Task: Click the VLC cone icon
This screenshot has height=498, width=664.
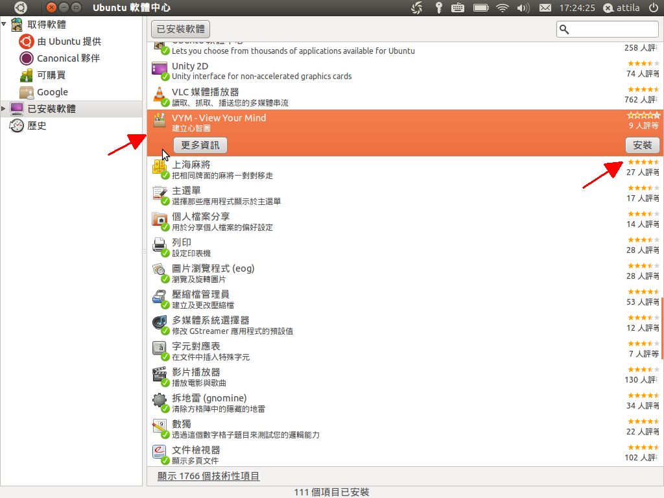Action: coord(160,95)
